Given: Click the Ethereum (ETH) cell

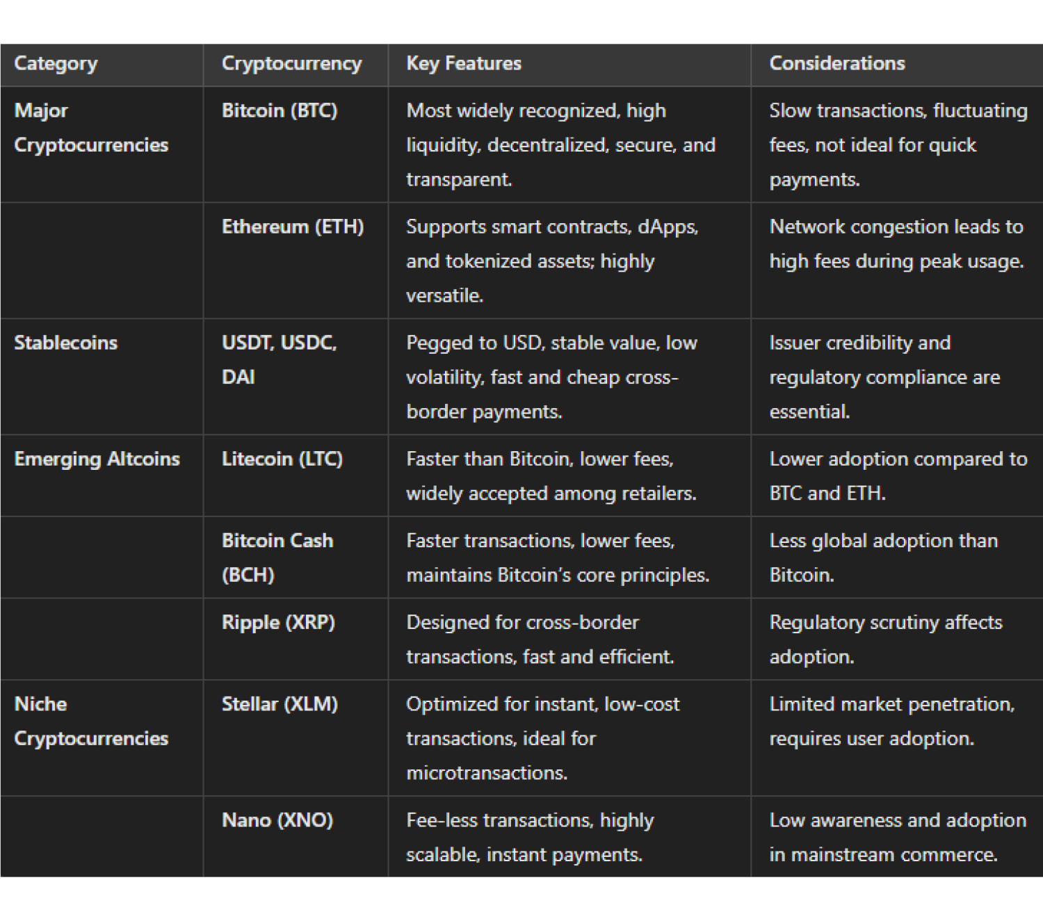Looking at the screenshot, I should click(x=293, y=227).
